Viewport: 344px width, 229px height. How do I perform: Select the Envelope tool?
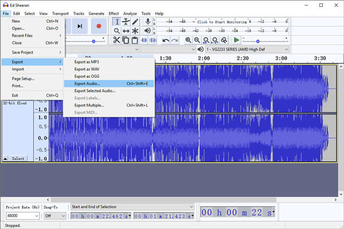126,22
